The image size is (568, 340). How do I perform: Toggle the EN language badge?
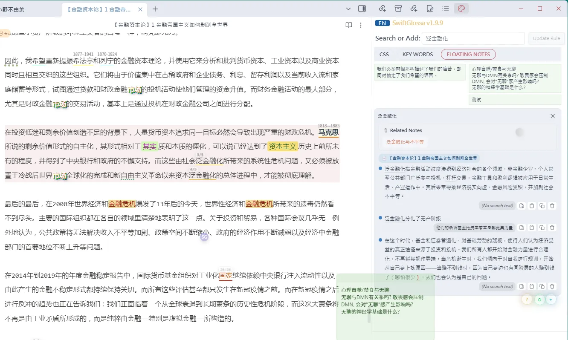tap(382, 23)
